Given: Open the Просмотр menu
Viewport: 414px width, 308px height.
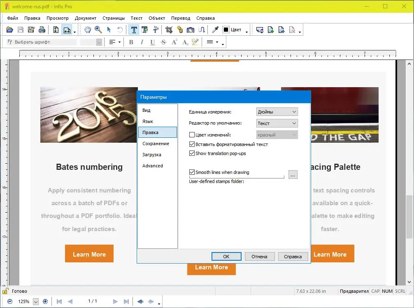Looking at the screenshot, I should [x=58, y=18].
